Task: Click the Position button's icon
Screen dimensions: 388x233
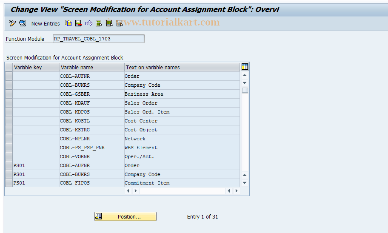Action: [x=98, y=216]
